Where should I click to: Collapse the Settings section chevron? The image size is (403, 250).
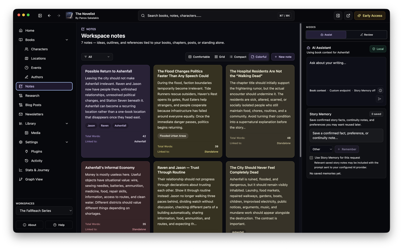pyautogui.click(x=67, y=142)
